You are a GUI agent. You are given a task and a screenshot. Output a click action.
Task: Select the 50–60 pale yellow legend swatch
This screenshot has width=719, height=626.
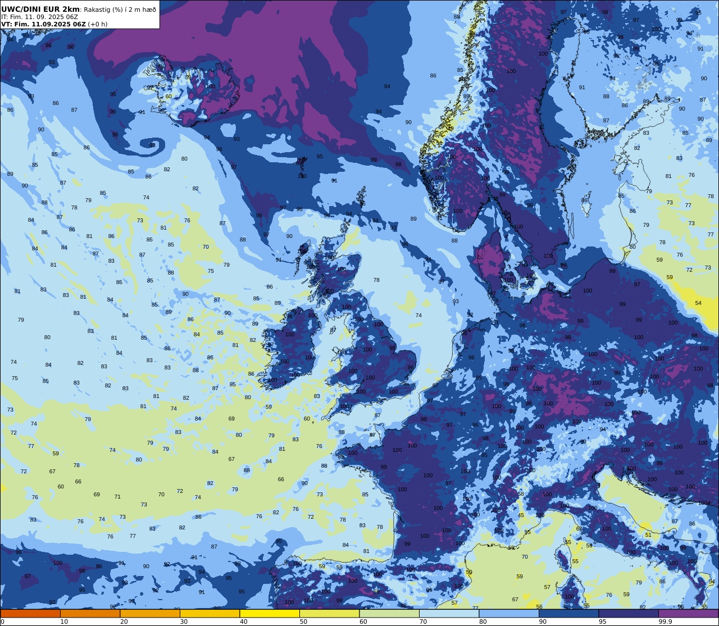[329, 614]
